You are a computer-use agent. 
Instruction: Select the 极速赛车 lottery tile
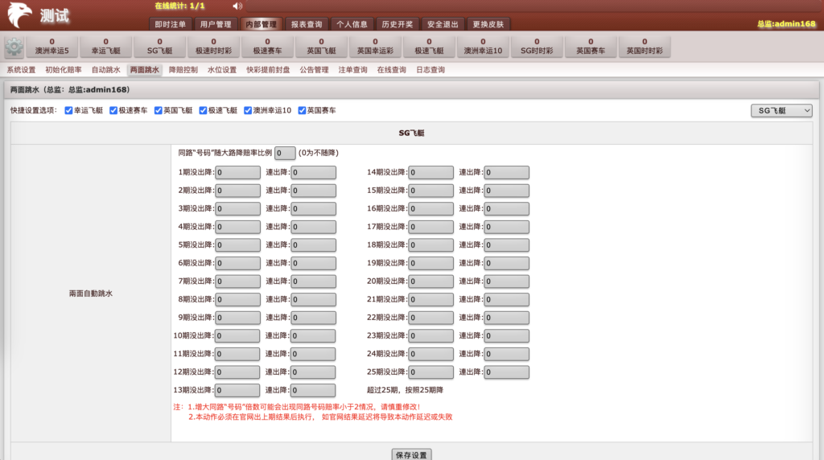(x=267, y=47)
